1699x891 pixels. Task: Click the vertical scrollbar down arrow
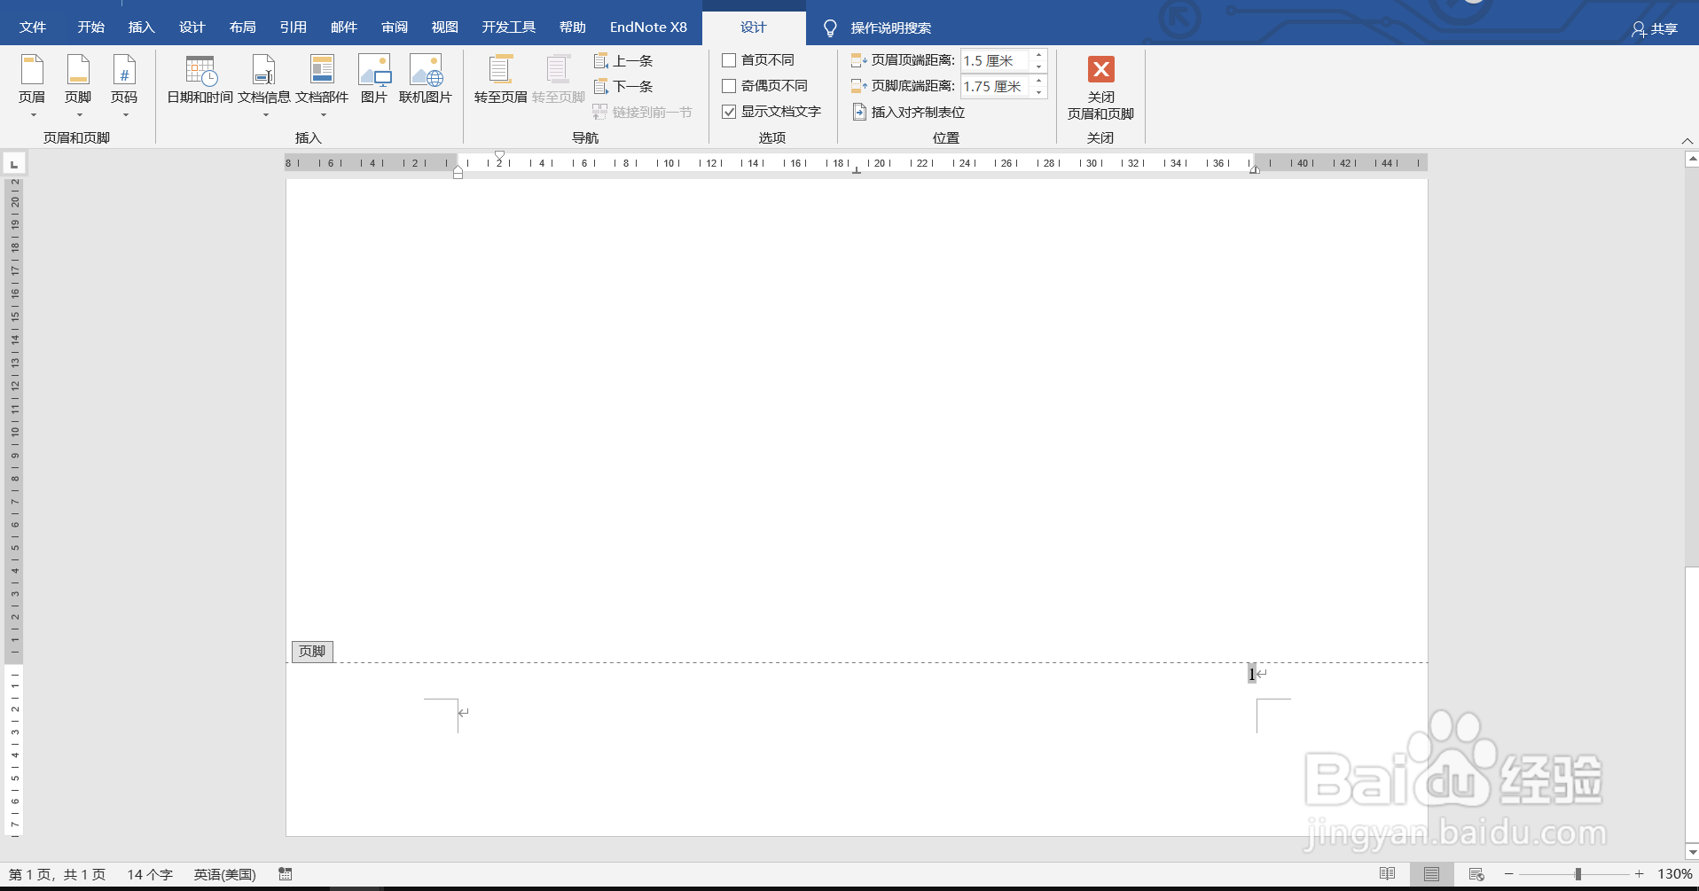pos(1692,852)
